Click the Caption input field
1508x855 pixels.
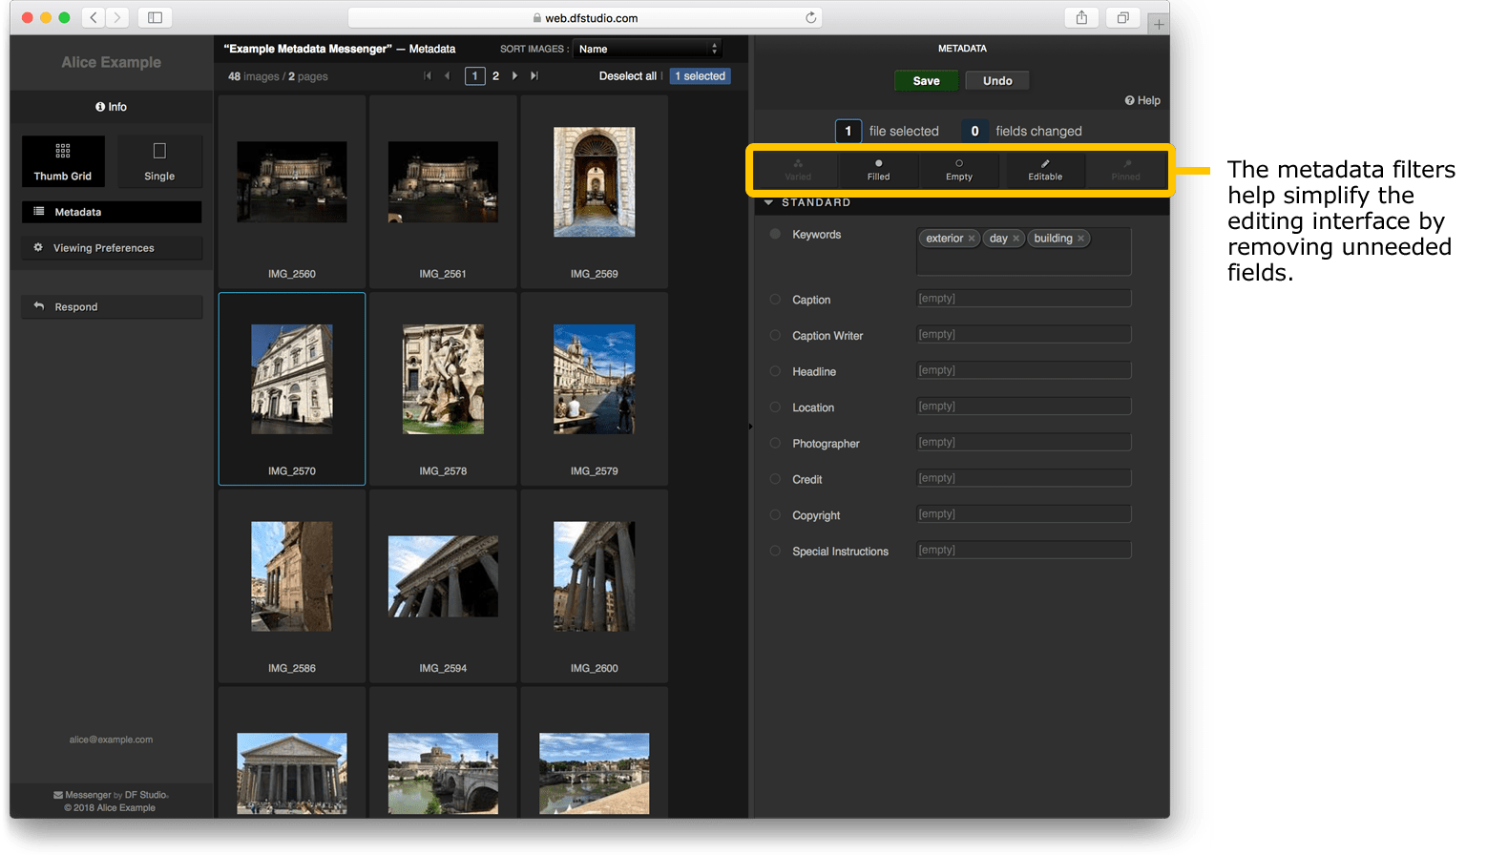click(x=1024, y=299)
